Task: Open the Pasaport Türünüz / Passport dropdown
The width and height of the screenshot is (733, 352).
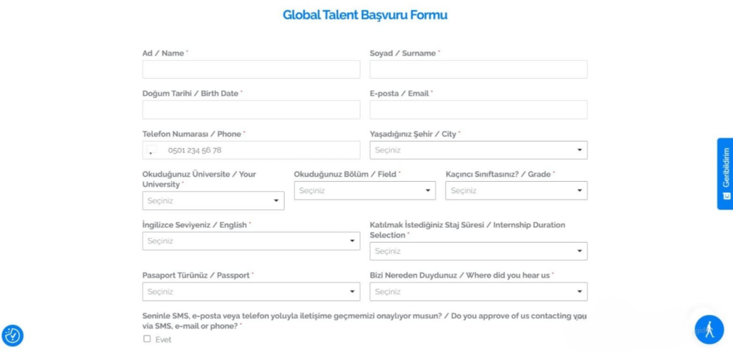Action: 251,292
